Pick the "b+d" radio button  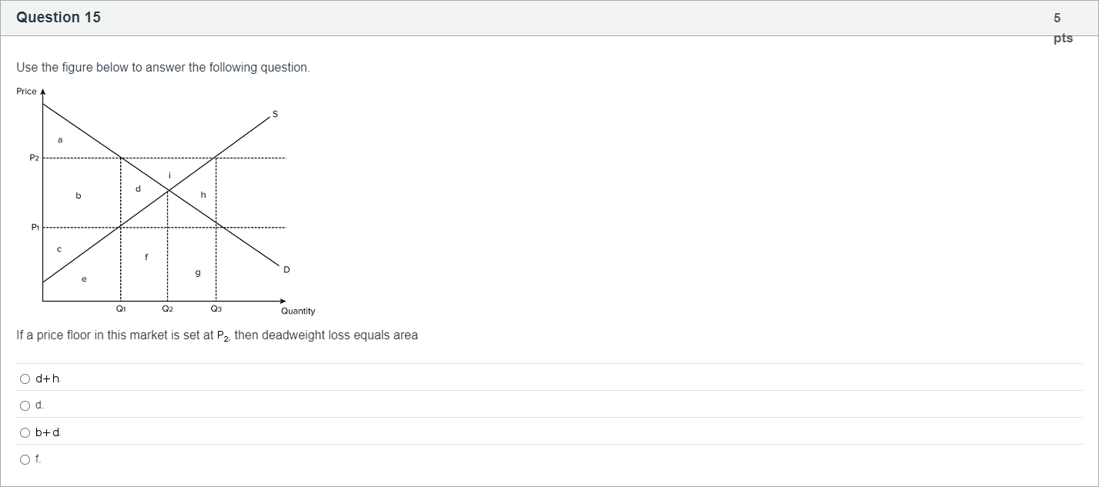point(25,432)
